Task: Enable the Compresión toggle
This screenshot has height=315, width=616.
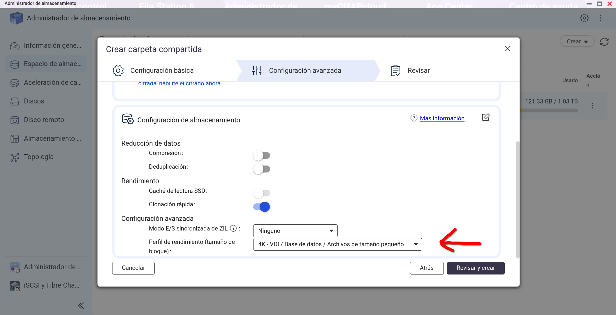Action: point(261,155)
